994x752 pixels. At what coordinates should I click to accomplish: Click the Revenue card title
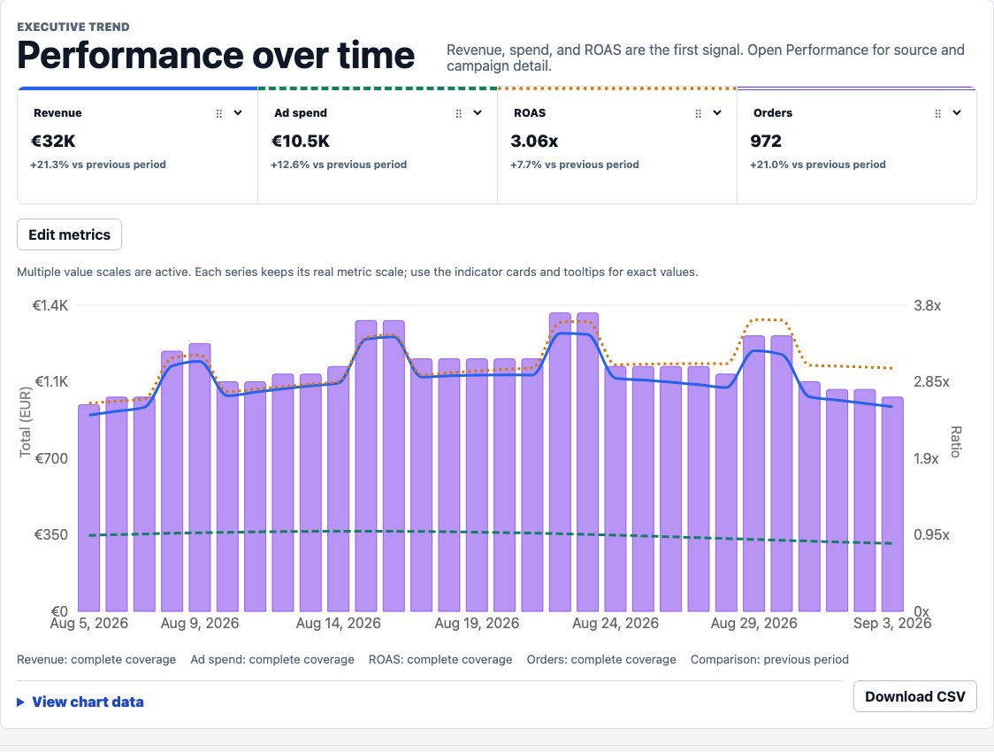click(x=57, y=113)
